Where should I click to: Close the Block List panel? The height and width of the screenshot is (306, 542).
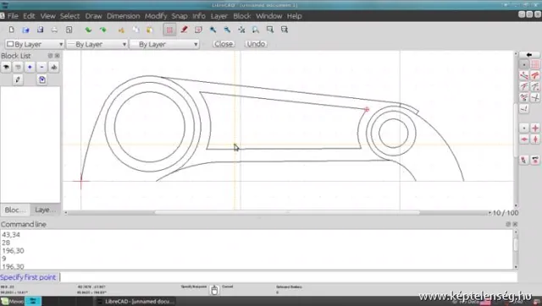57,56
